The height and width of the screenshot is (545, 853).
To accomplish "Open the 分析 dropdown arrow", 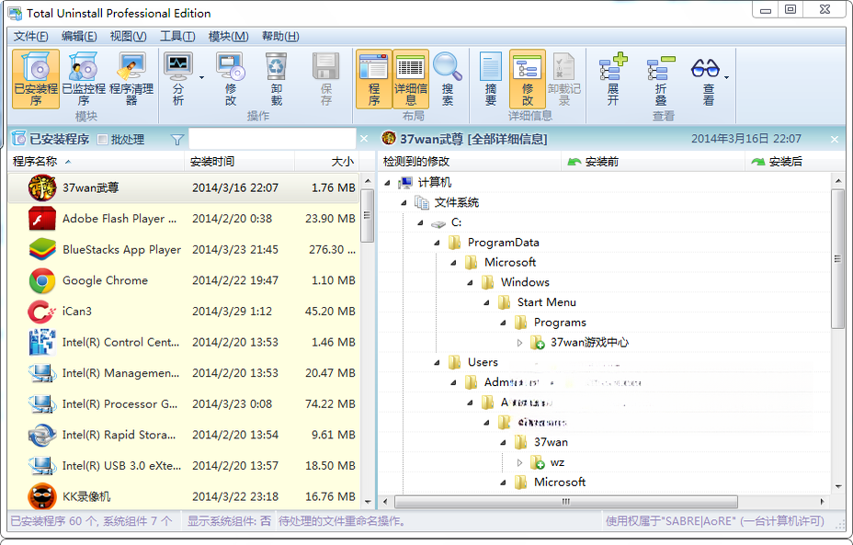I will [x=202, y=78].
